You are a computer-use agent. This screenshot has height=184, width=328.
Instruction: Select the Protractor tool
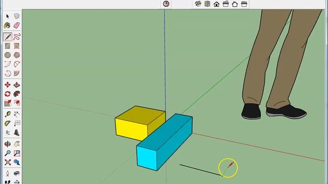[8, 123]
